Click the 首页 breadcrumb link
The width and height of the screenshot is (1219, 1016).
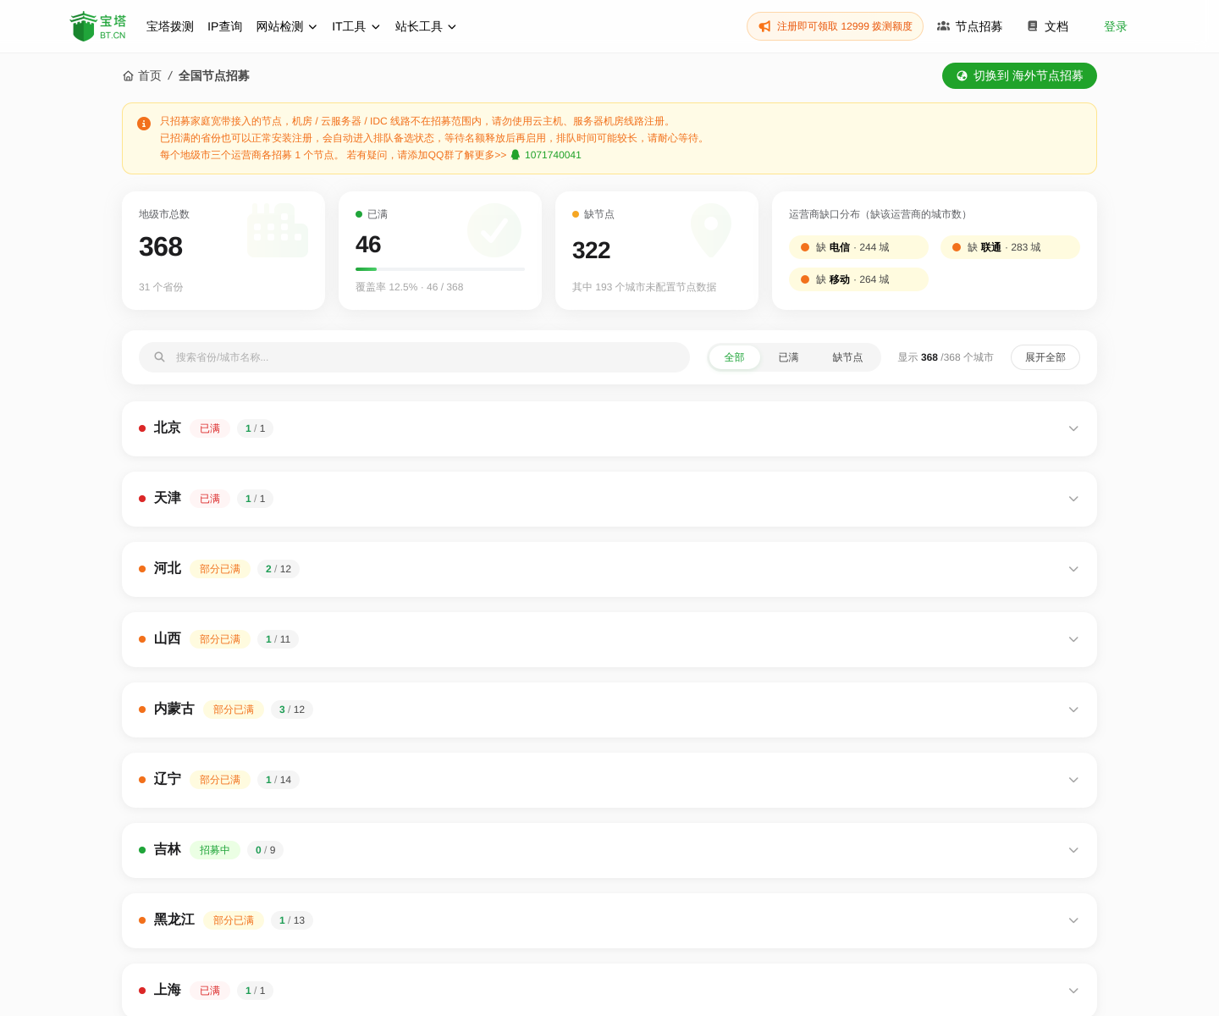tap(142, 76)
